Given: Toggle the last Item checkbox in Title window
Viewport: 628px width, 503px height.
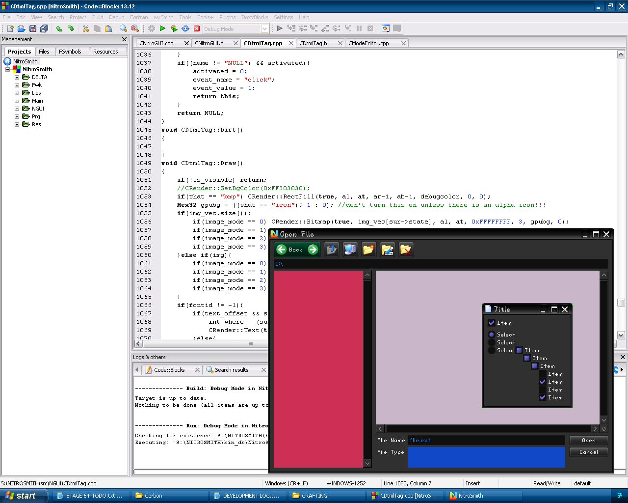Looking at the screenshot, I should click(x=543, y=397).
